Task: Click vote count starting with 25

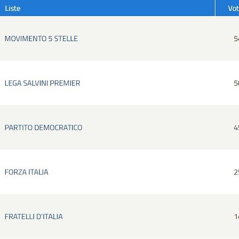Action: (237, 172)
